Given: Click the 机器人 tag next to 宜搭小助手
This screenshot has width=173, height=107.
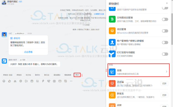Looking at the screenshot, I should (23, 60).
